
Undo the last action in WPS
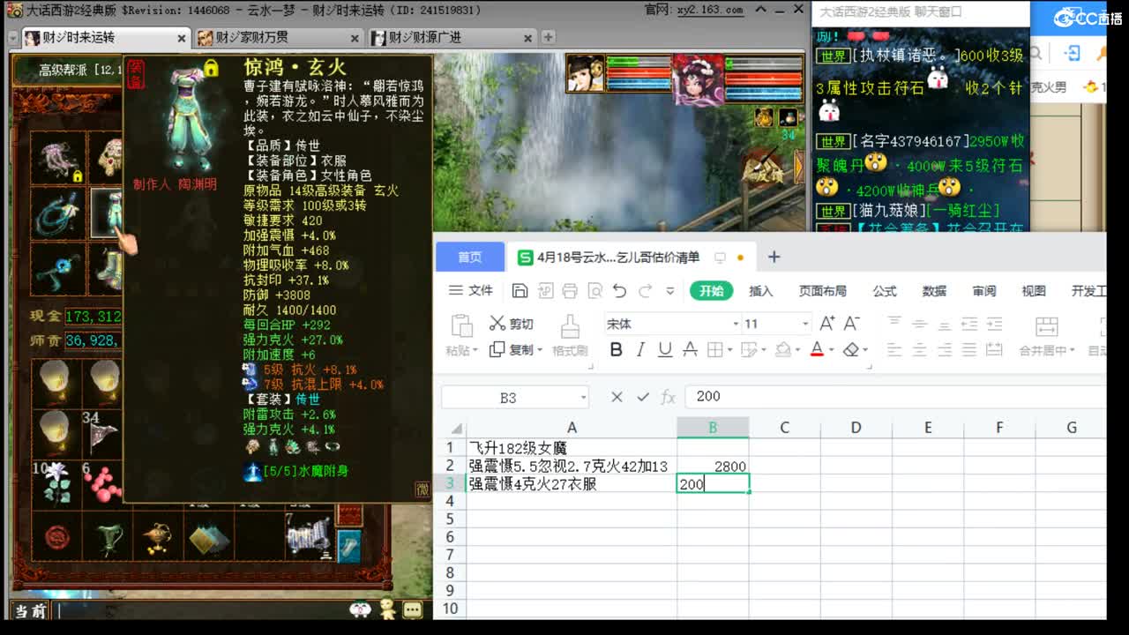tap(619, 291)
